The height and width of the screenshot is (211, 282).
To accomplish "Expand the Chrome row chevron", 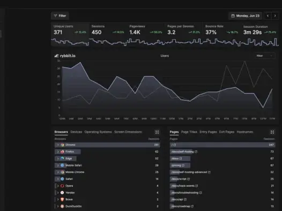I will pos(58,145).
